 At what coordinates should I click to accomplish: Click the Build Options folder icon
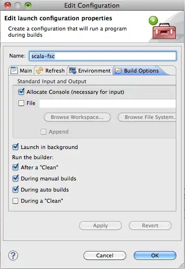(x=118, y=71)
